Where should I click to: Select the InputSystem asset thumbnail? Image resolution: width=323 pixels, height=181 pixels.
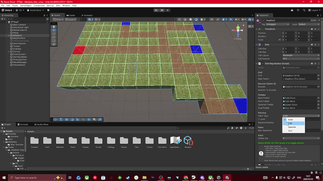coord(175,142)
